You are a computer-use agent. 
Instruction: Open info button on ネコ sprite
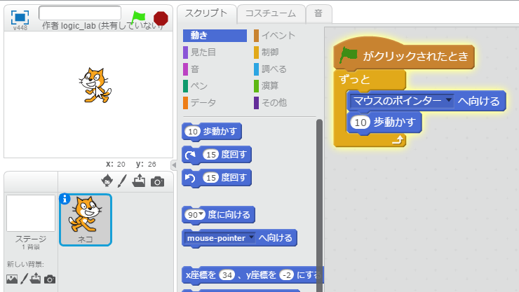click(x=65, y=199)
